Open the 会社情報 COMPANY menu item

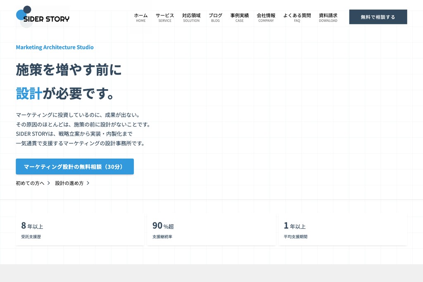pyautogui.click(x=266, y=17)
